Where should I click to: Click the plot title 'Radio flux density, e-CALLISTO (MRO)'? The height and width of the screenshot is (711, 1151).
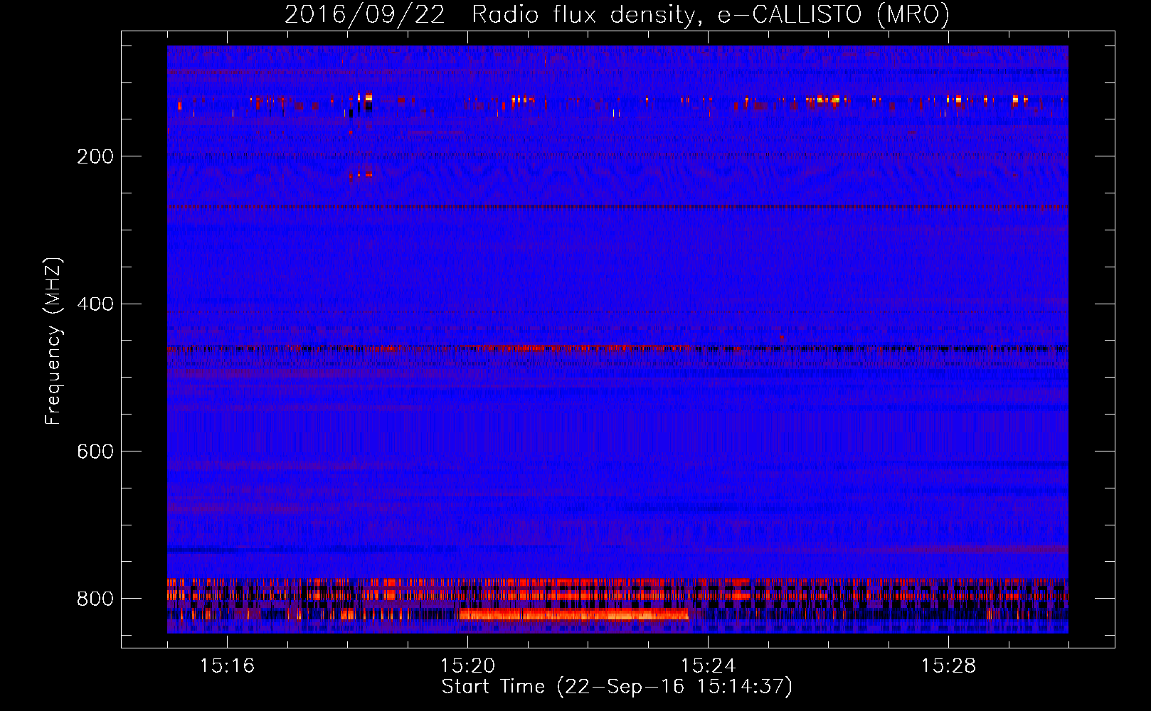[711, 14]
